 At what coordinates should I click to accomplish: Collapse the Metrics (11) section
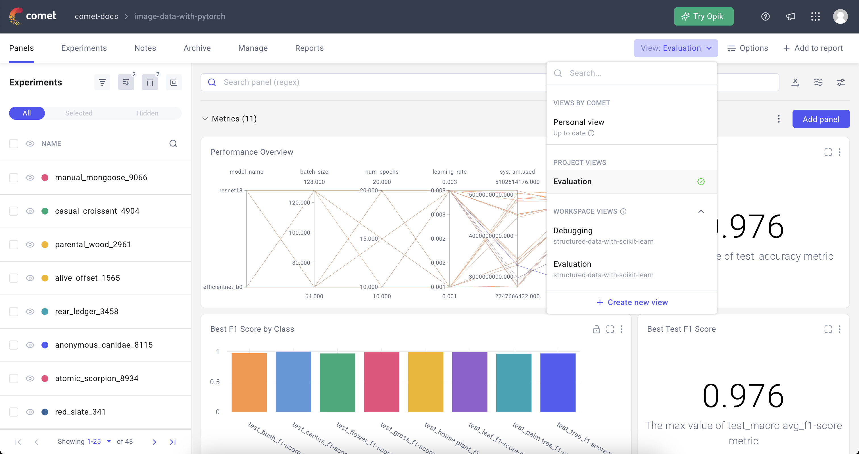click(x=205, y=119)
